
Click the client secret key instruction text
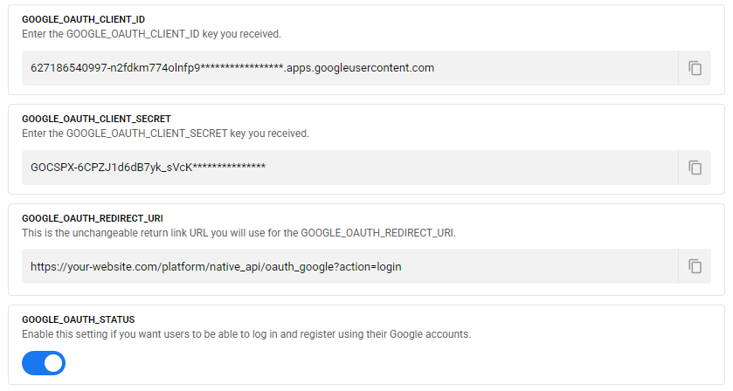pos(165,134)
